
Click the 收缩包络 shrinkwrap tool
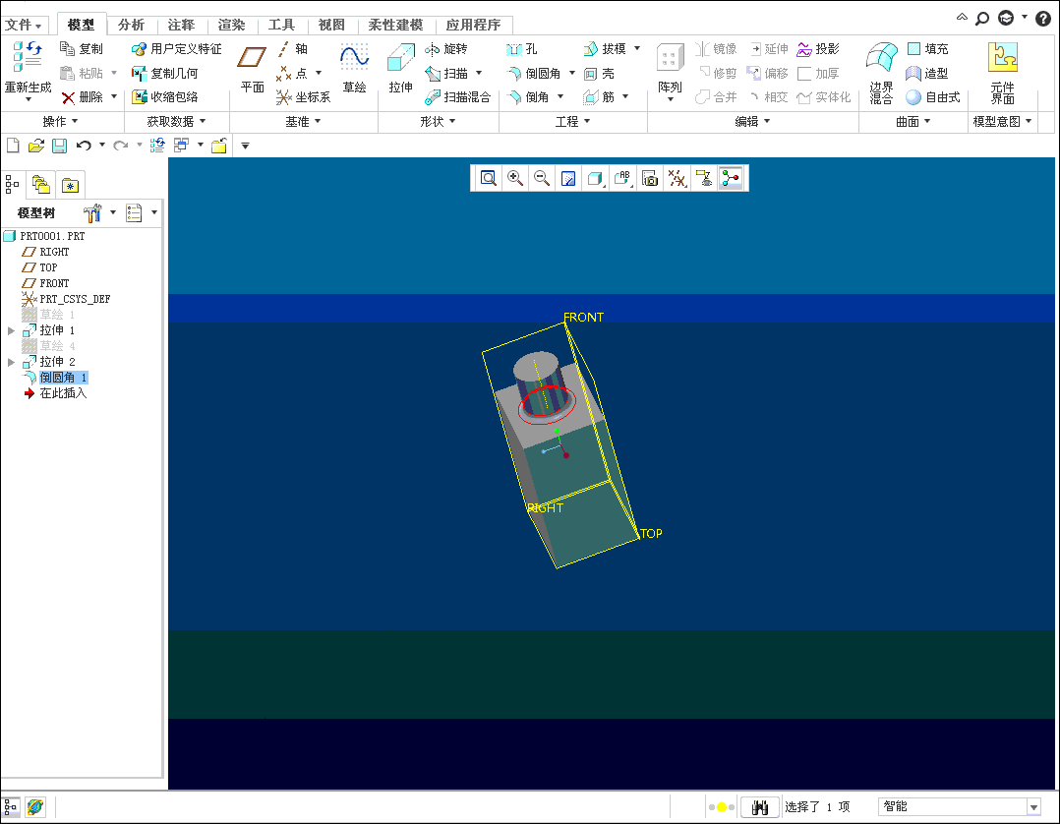pos(165,97)
